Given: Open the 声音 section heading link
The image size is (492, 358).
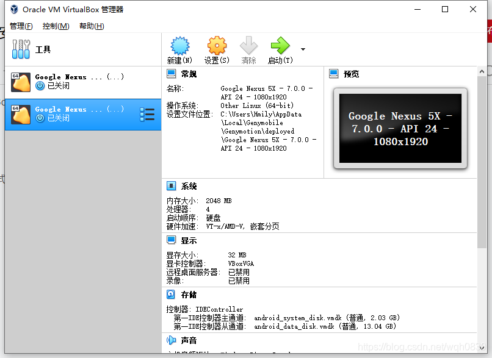Looking at the screenshot, I should coord(189,340).
